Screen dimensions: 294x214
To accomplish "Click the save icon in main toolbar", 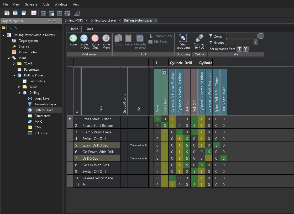I will (24, 13).
